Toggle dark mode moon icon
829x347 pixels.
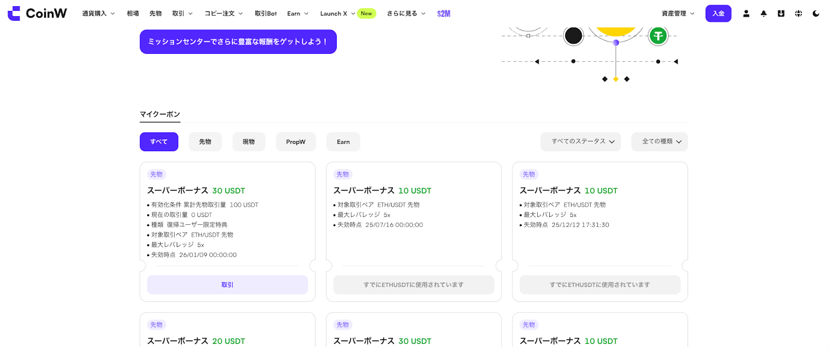coord(816,13)
